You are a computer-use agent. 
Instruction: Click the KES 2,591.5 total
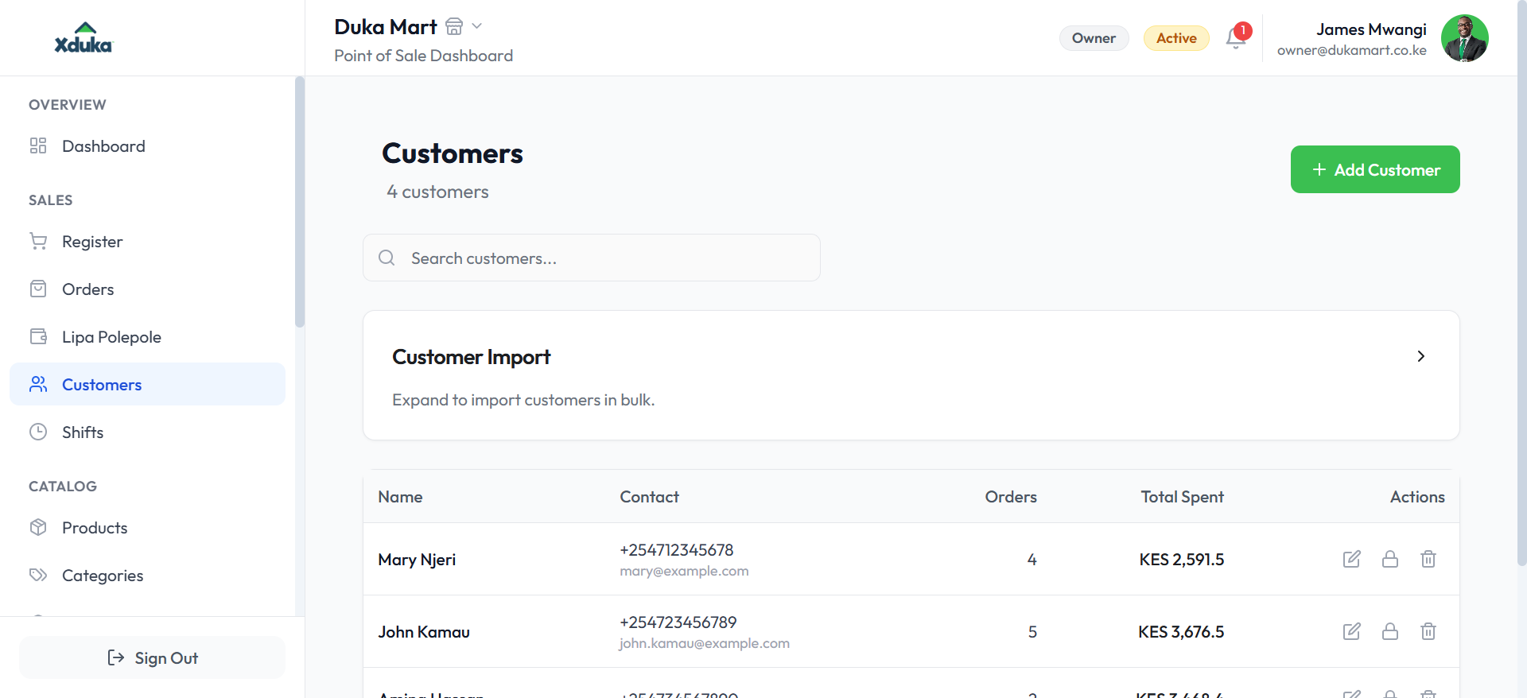[x=1181, y=560]
